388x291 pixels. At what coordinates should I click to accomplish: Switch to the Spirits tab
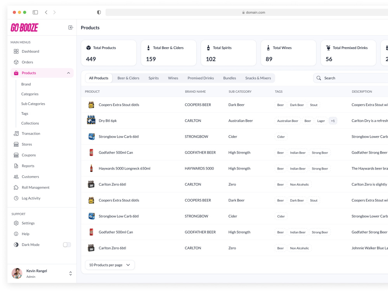pos(154,78)
